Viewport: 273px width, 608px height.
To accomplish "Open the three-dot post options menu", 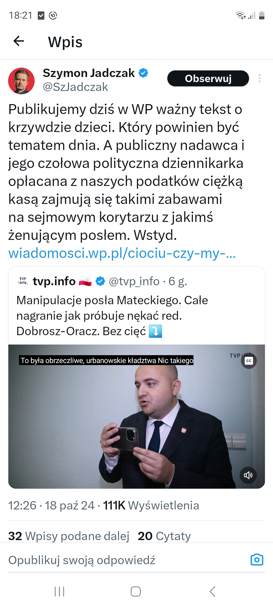I will point(260,78).
